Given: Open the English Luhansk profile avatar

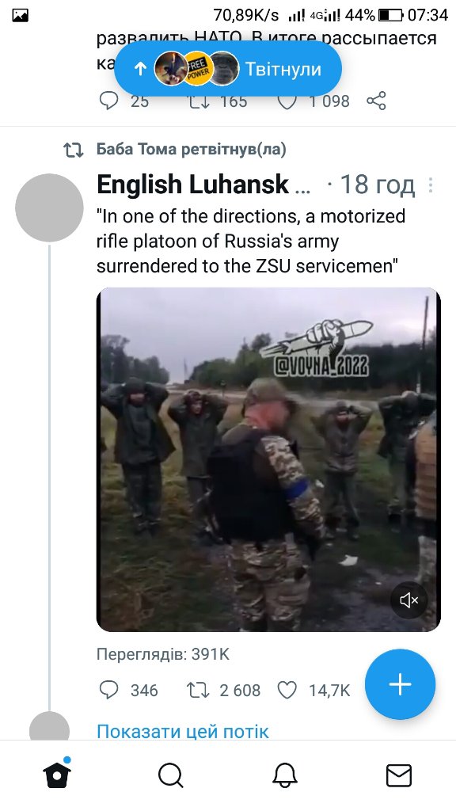Looking at the screenshot, I should [49, 208].
